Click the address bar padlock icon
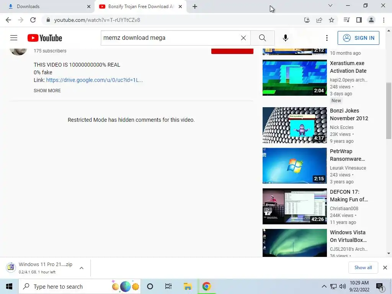Image resolution: width=392 pixels, height=294 pixels. click(x=48, y=20)
